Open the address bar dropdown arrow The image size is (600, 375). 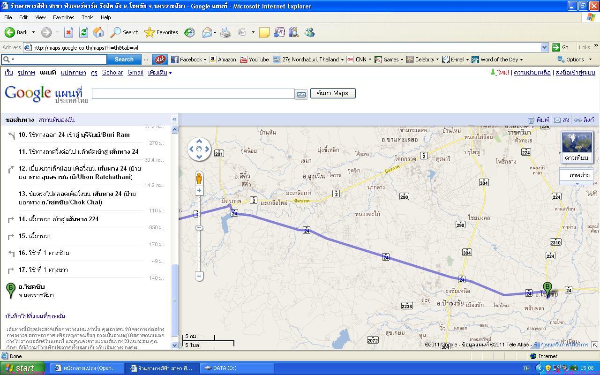(x=544, y=47)
